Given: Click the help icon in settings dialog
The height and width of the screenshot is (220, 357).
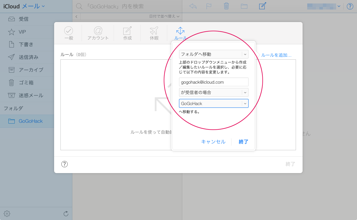Looking at the screenshot, I should [x=65, y=164].
